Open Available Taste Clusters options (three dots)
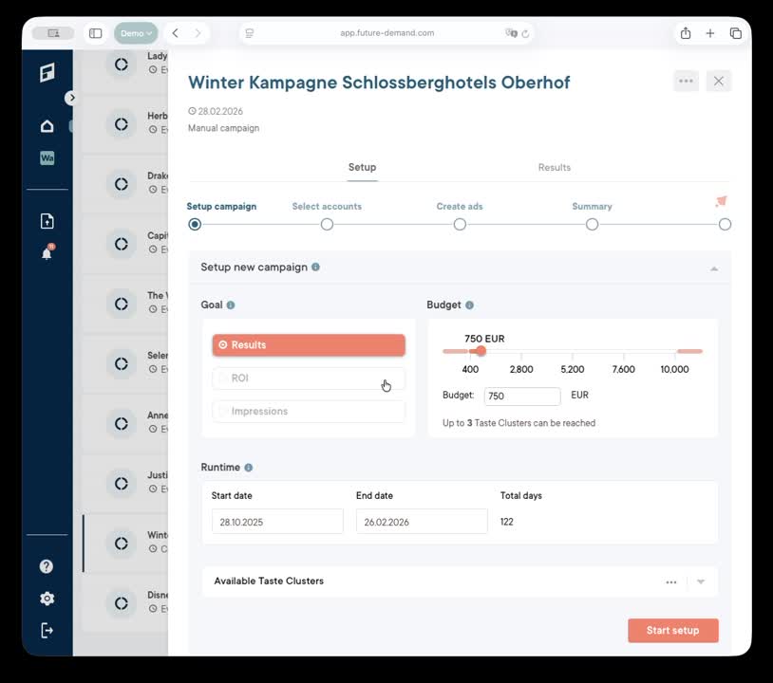The width and height of the screenshot is (773, 683). [x=671, y=582]
